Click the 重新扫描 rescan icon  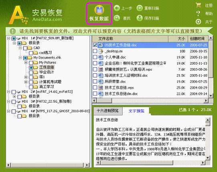click(x=139, y=8)
